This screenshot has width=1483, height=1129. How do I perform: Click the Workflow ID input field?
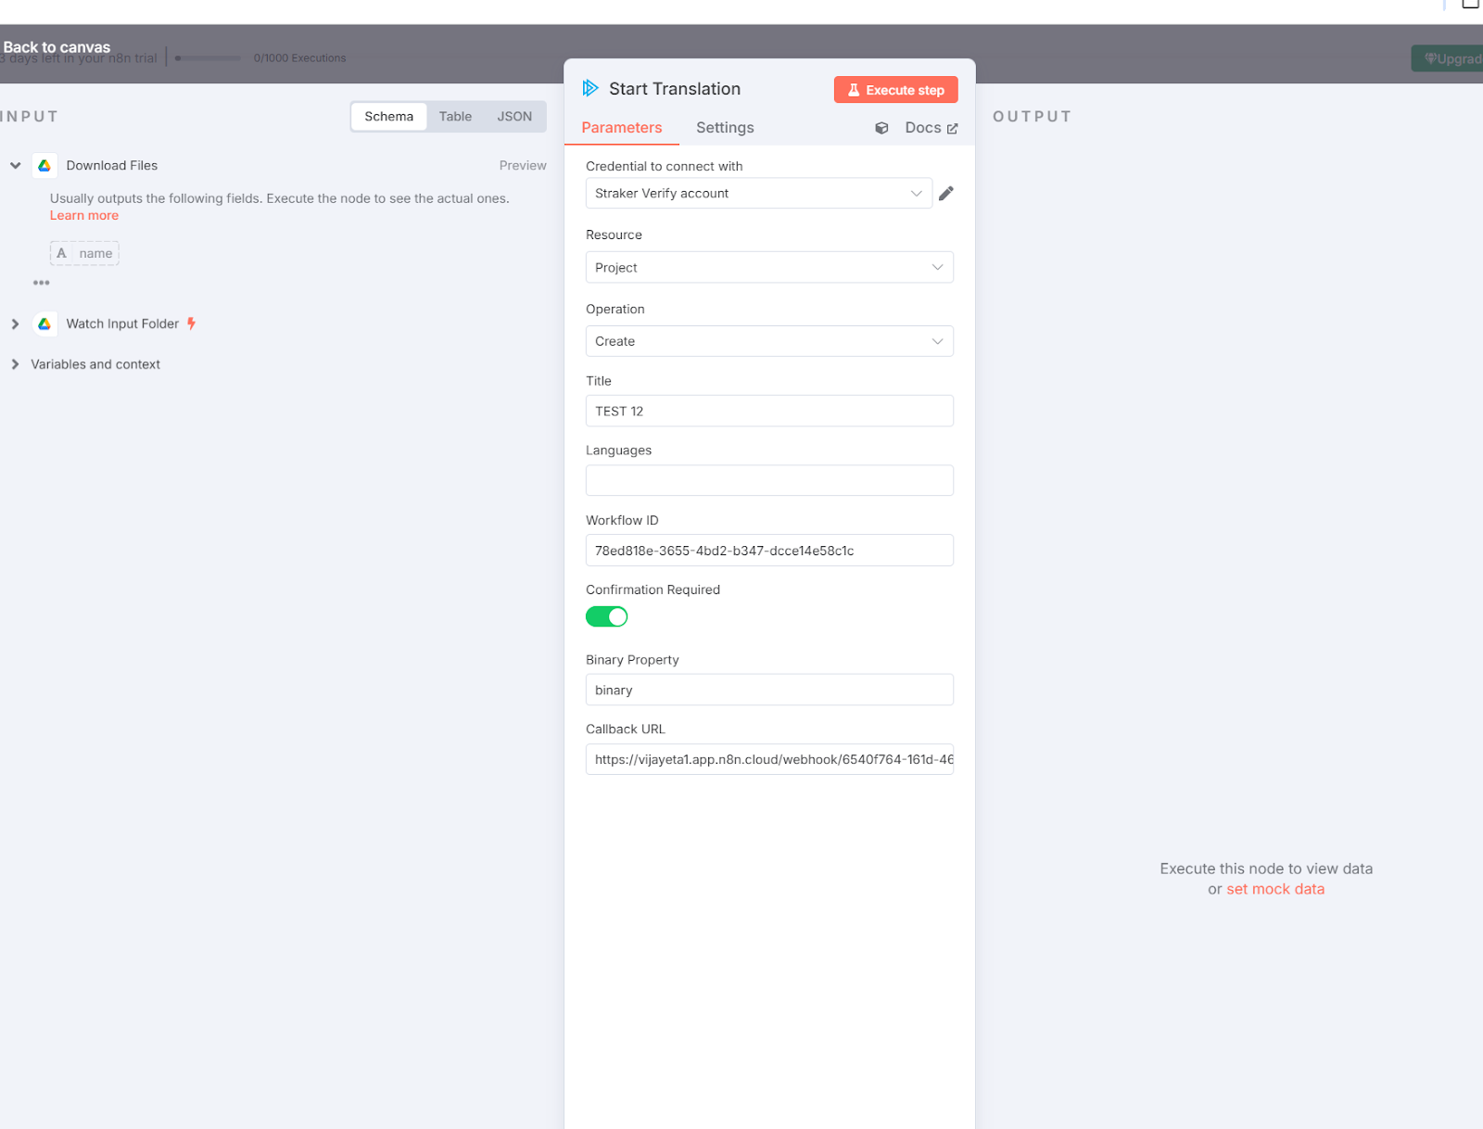coord(769,551)
